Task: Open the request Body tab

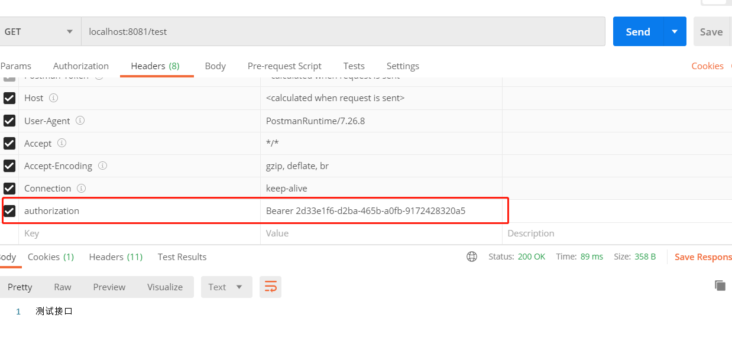Action: (x=215, y=66)
